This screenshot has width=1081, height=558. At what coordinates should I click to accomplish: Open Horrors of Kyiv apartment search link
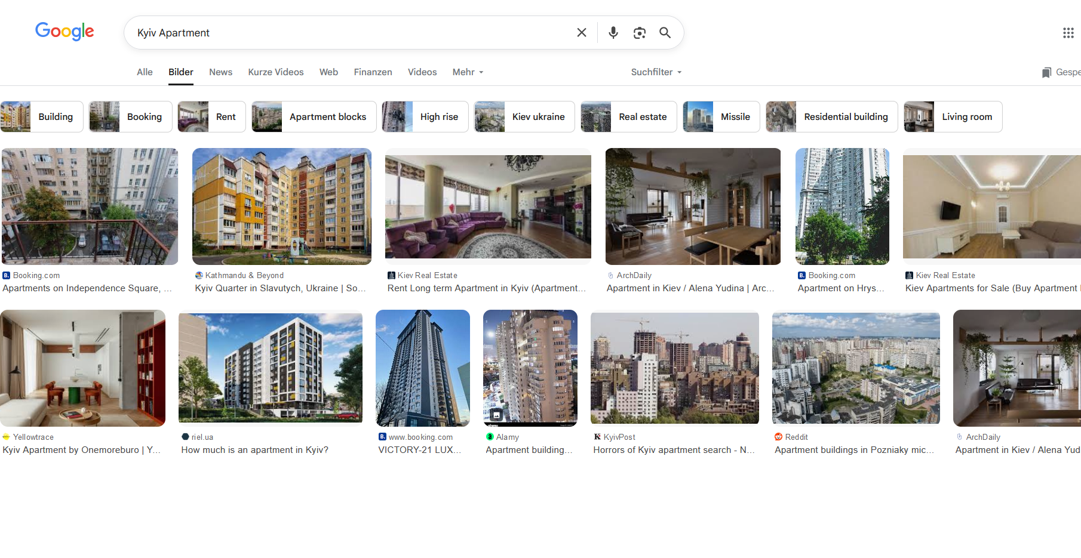[x=674, y=450]
